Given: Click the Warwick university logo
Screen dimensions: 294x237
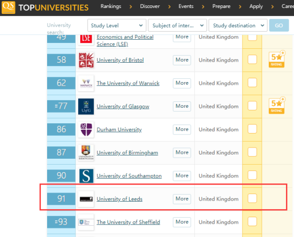Looking at the screenshot, I should click(86, 83).
